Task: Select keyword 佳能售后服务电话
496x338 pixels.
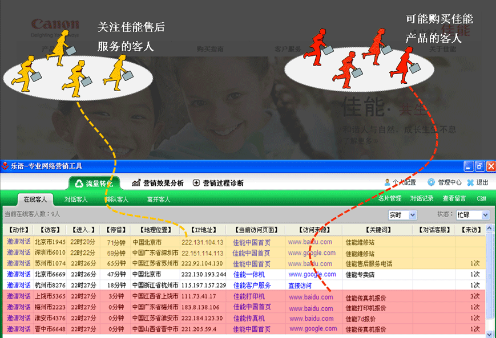Action: (x=369, y=264)
